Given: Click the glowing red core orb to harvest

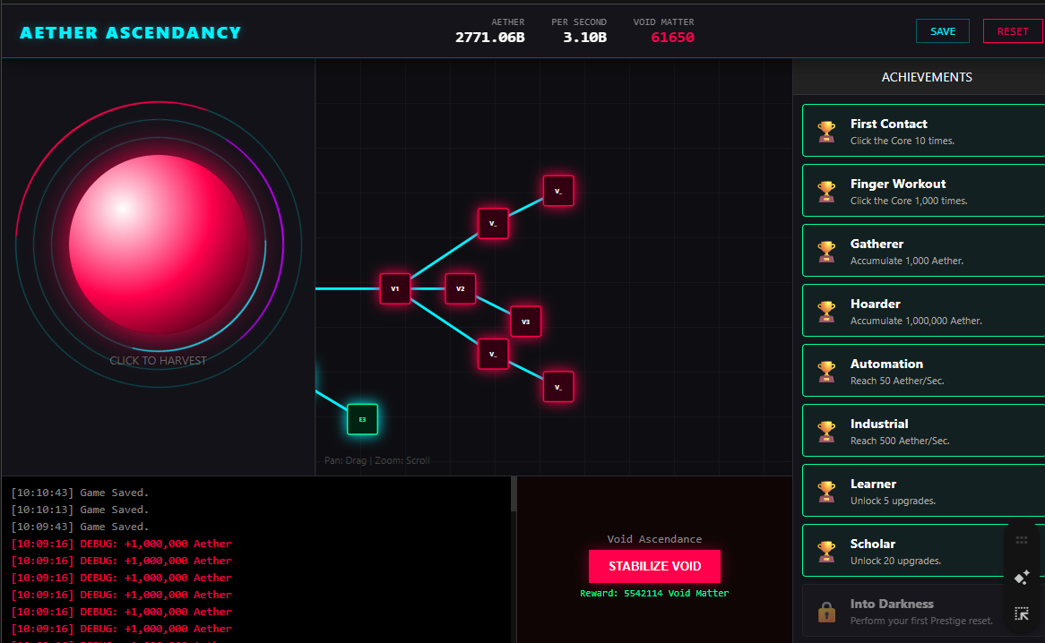Looking at the screenshot, I should [159, 244].
